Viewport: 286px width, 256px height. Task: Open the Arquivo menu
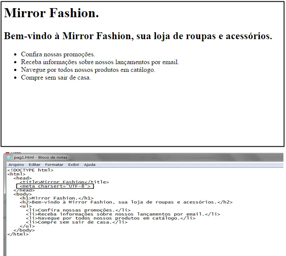[x=16, y=165]
